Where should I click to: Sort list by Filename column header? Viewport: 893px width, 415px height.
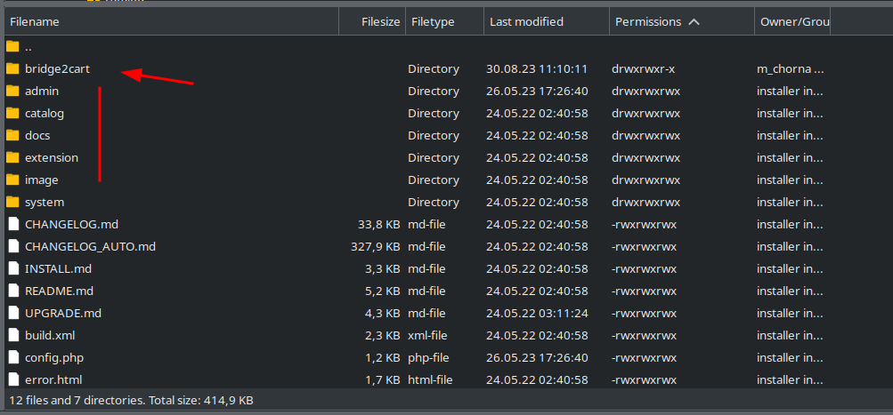(172, 22)
